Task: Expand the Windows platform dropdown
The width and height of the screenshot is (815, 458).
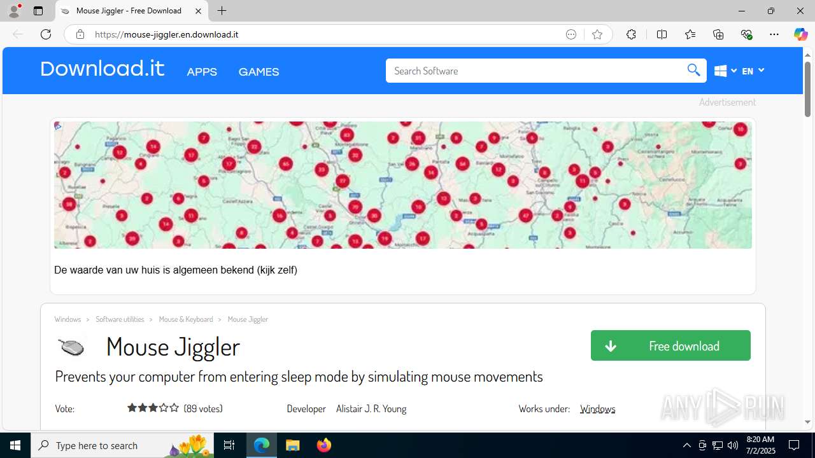Action: coord(725,71)
